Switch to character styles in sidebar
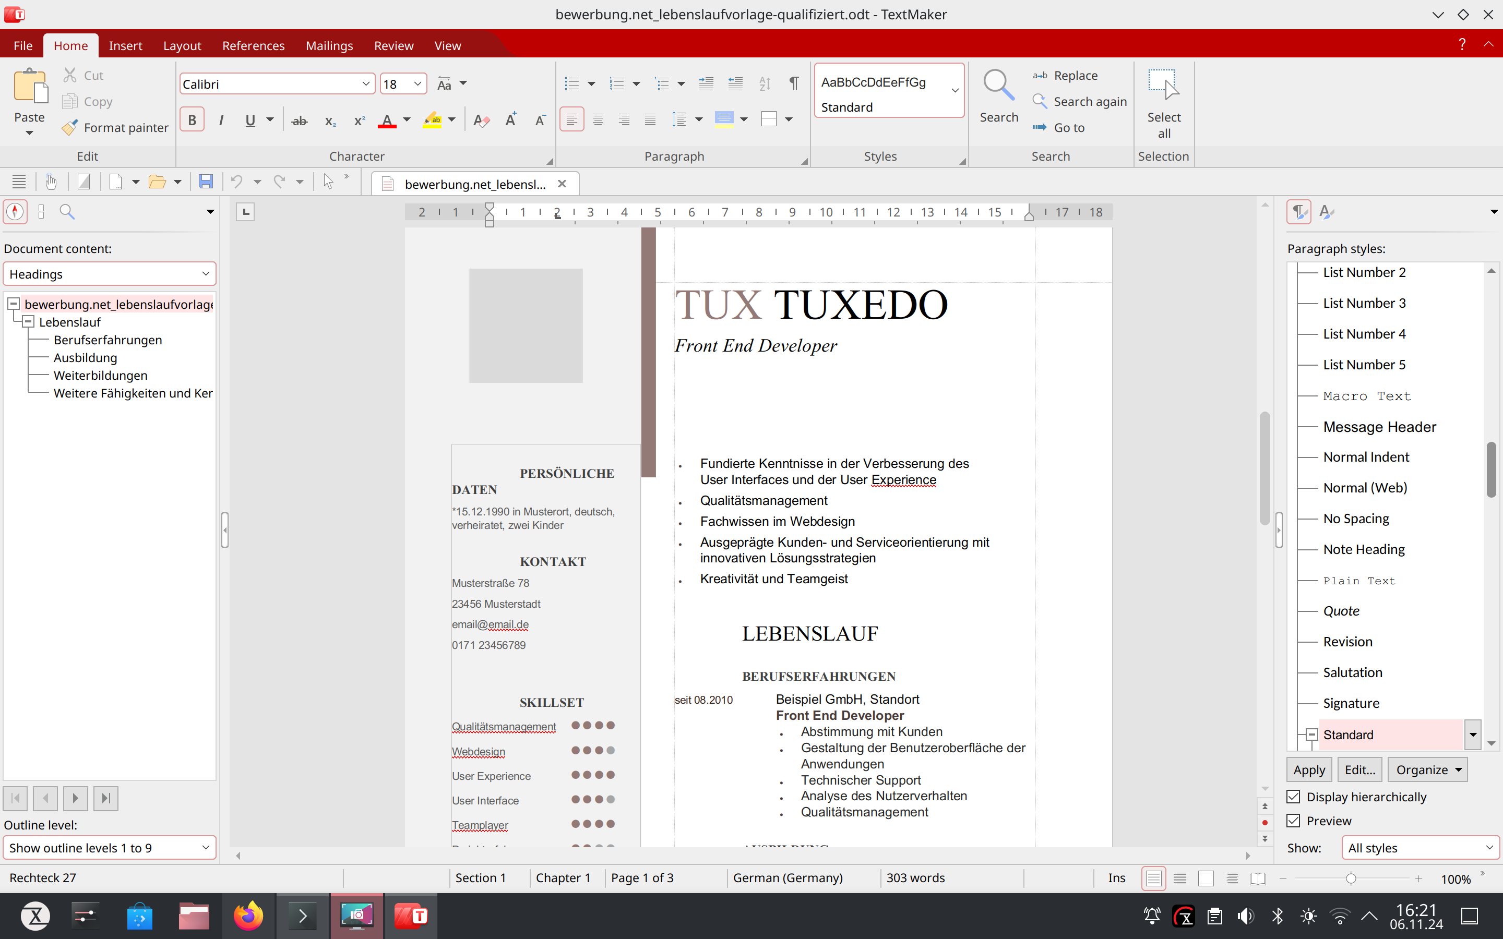1503x939 pixels. (x=1326, y=212)
